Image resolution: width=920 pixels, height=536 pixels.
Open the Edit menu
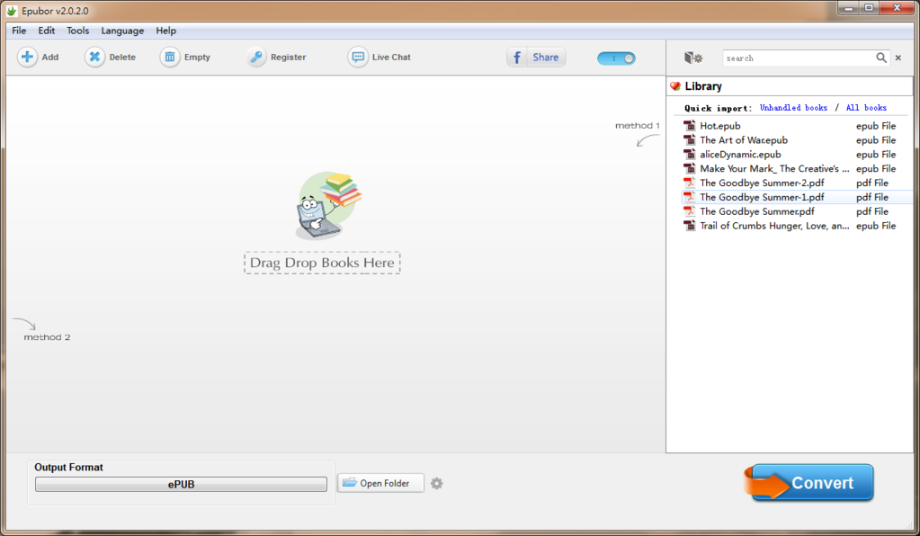(x=47, y=31)
